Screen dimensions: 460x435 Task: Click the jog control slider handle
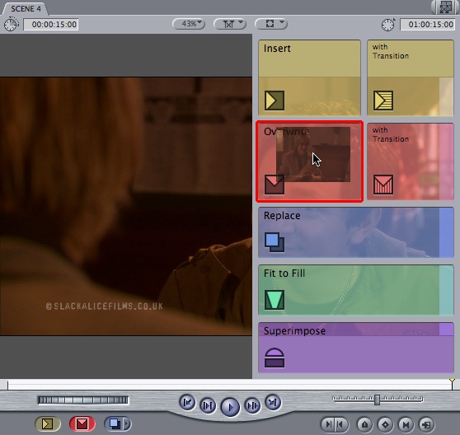378,400
